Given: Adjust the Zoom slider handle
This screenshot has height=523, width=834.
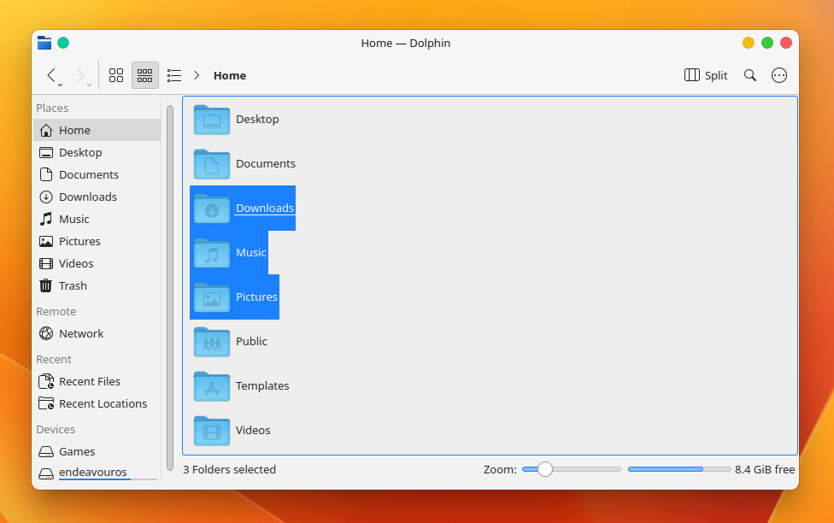Looking at the screenshot, I should pos(544,469).
